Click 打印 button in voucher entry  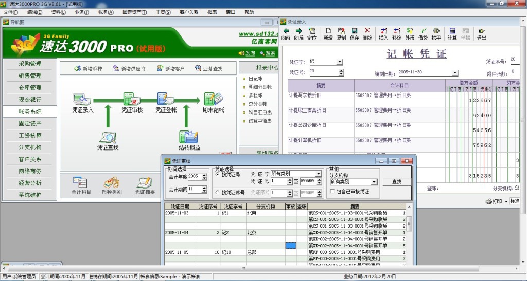coord(494,201)
